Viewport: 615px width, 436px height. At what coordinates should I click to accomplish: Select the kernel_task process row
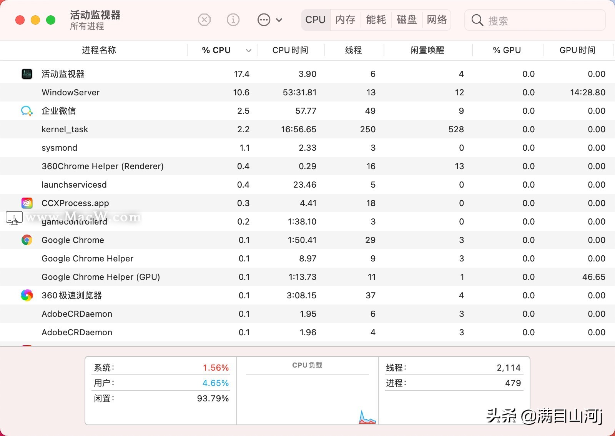point(154,129)
